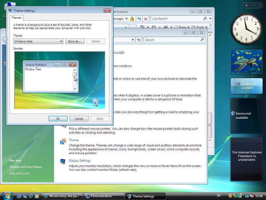This screenshot has height=200, width=266.
Task: Click the Display Settings monitor icon
Action: click(x=63, y=161)
